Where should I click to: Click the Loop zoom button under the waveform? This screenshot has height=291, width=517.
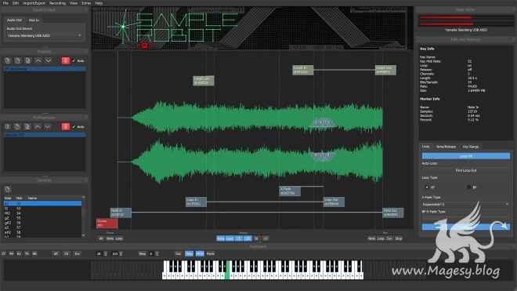(x=119, y=238)
